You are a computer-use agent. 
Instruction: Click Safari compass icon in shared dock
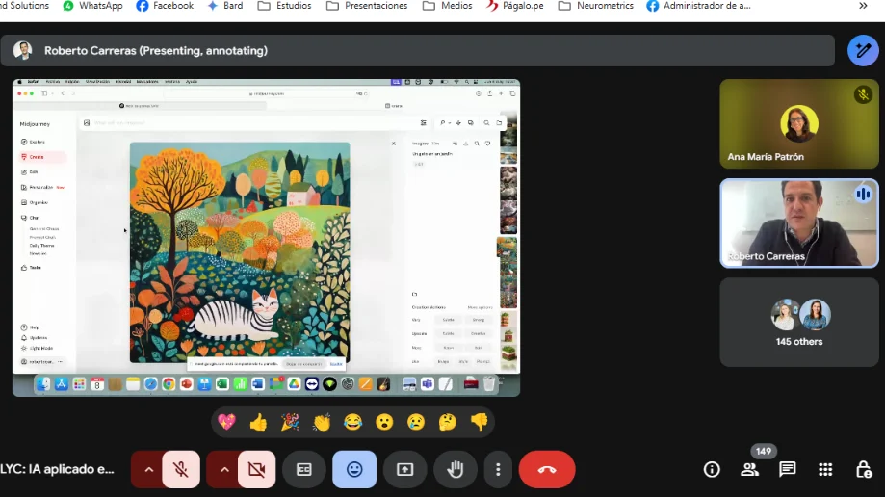click(150, 384)
